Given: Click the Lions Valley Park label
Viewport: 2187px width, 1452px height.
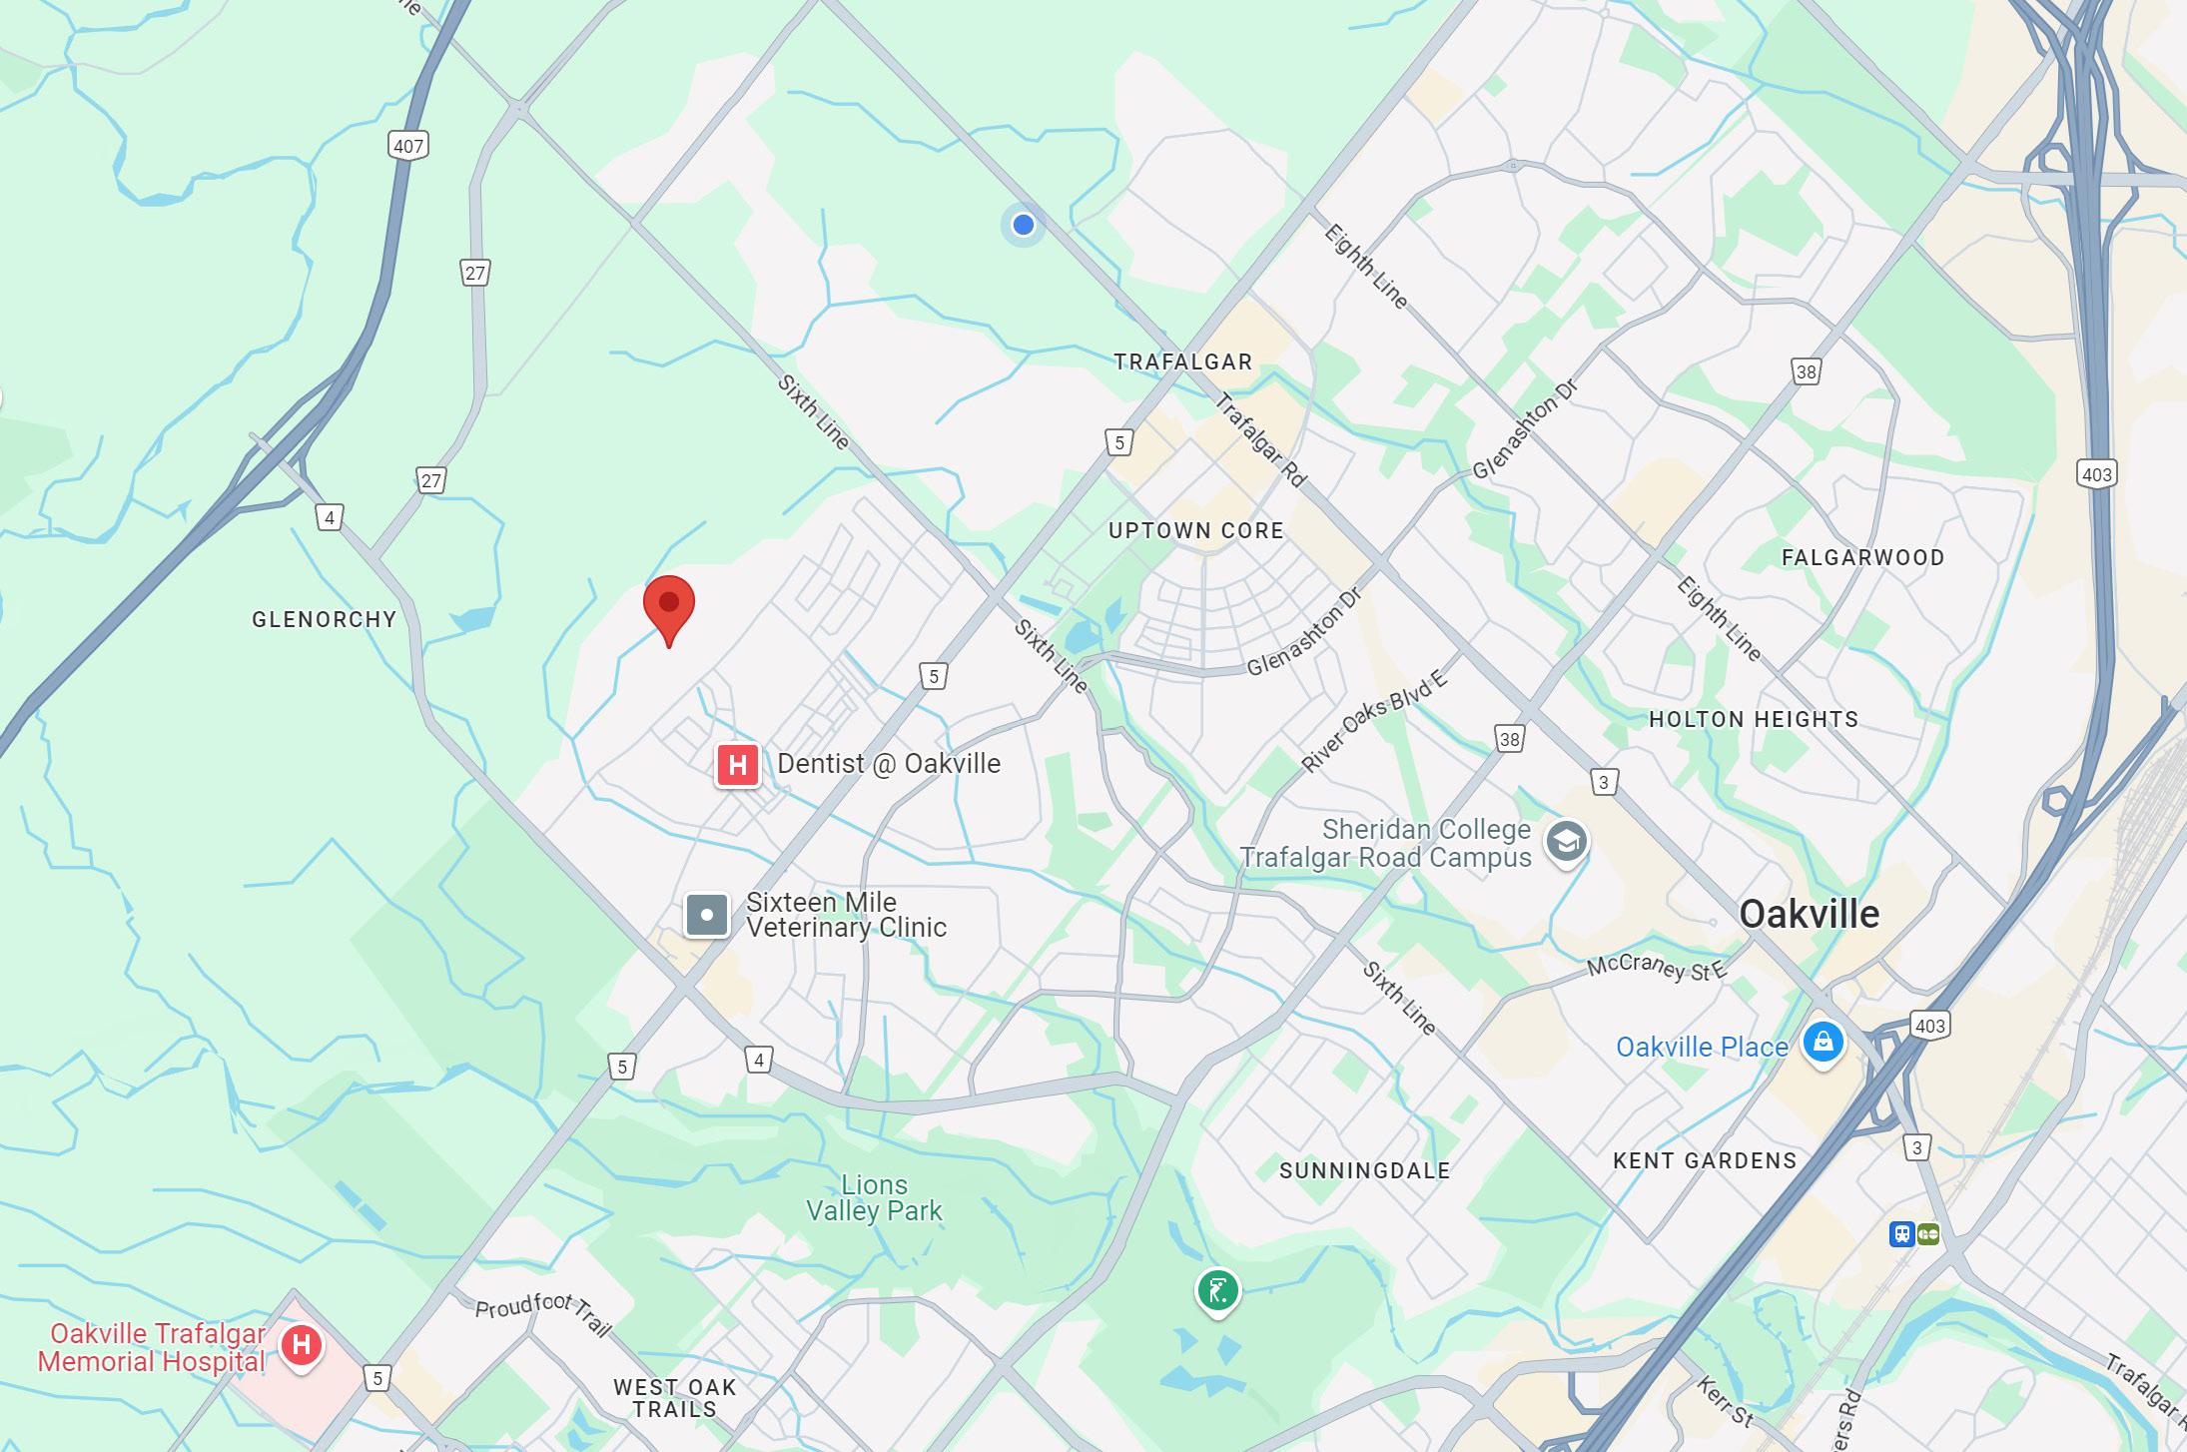Looking at the screenshot, I should (874, 1198).
